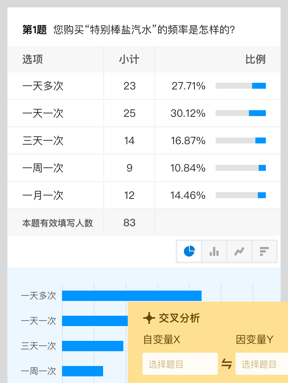Select the 一天多次 table row label
288x383 pixels.
pyautogui.click(x=43, y=86)
